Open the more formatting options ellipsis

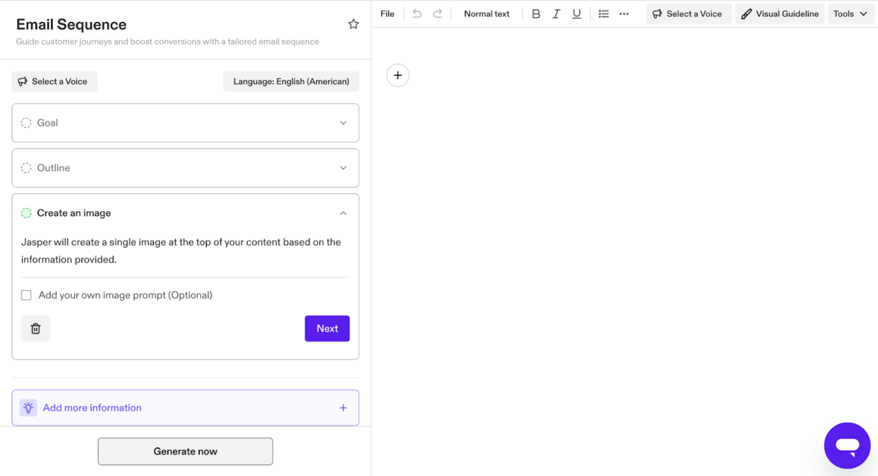[624, 14]
